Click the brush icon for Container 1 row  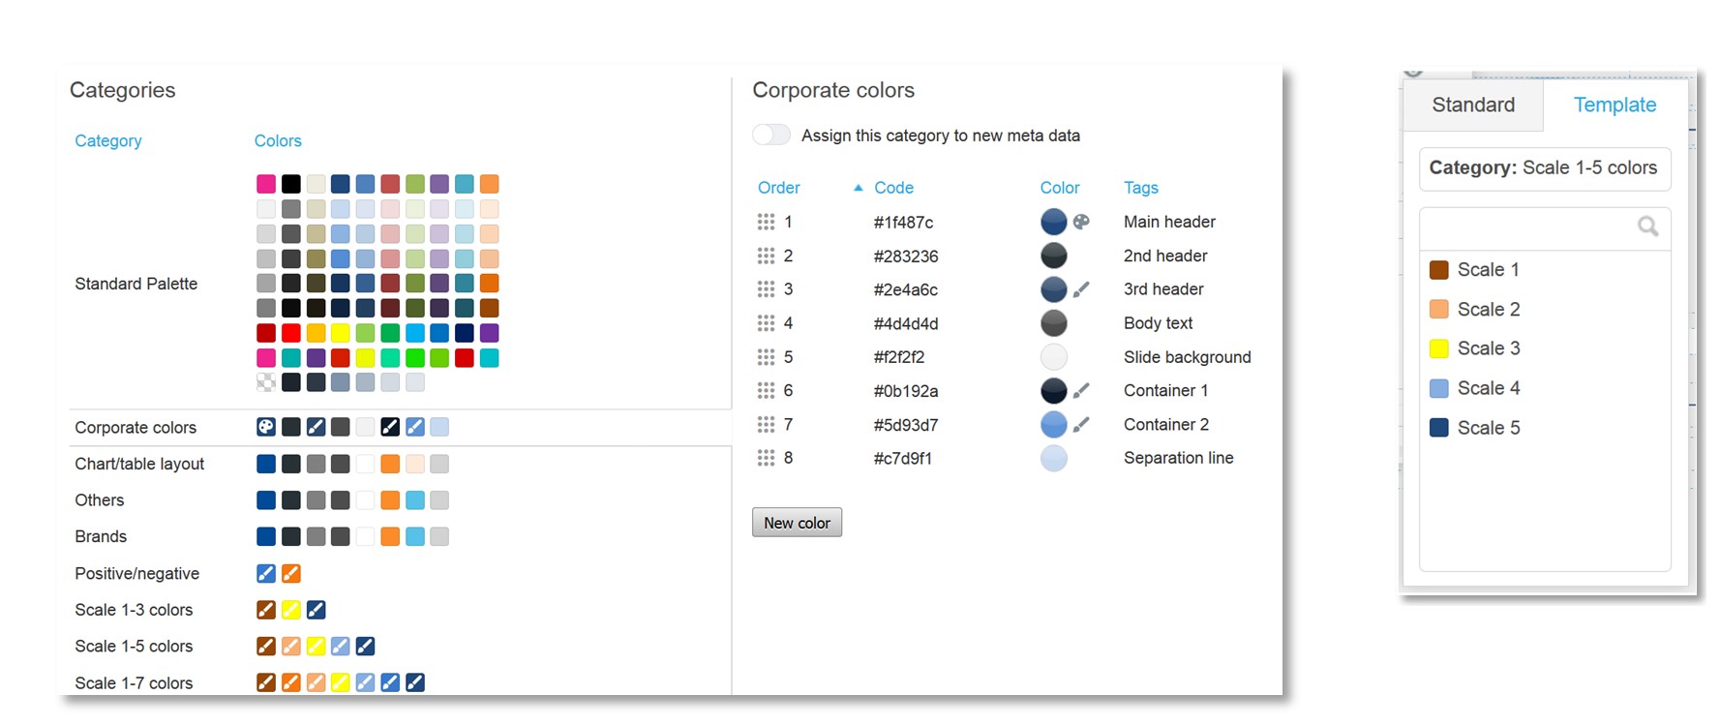point(1081,391)
